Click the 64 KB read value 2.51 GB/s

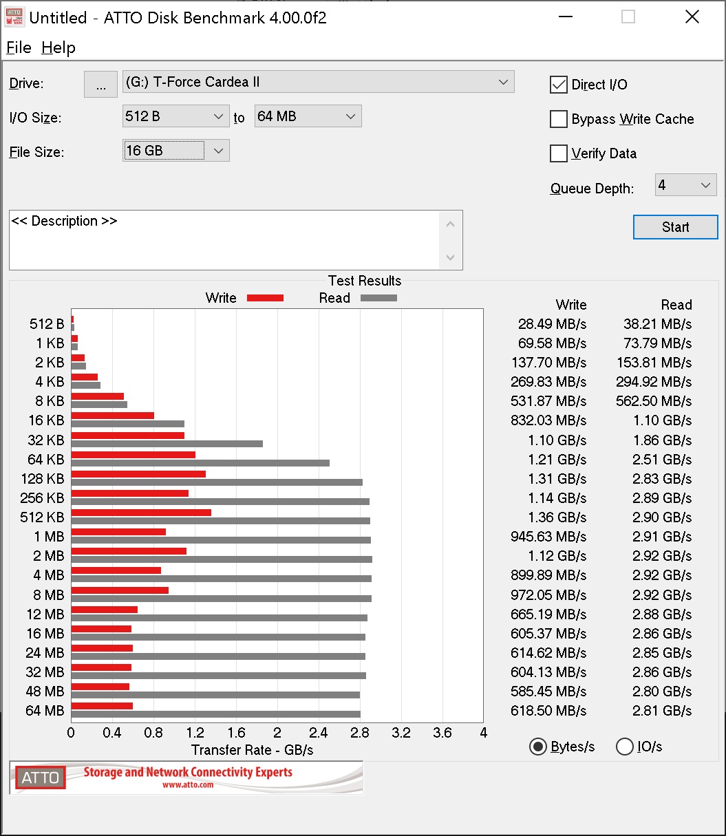point(662,459)
